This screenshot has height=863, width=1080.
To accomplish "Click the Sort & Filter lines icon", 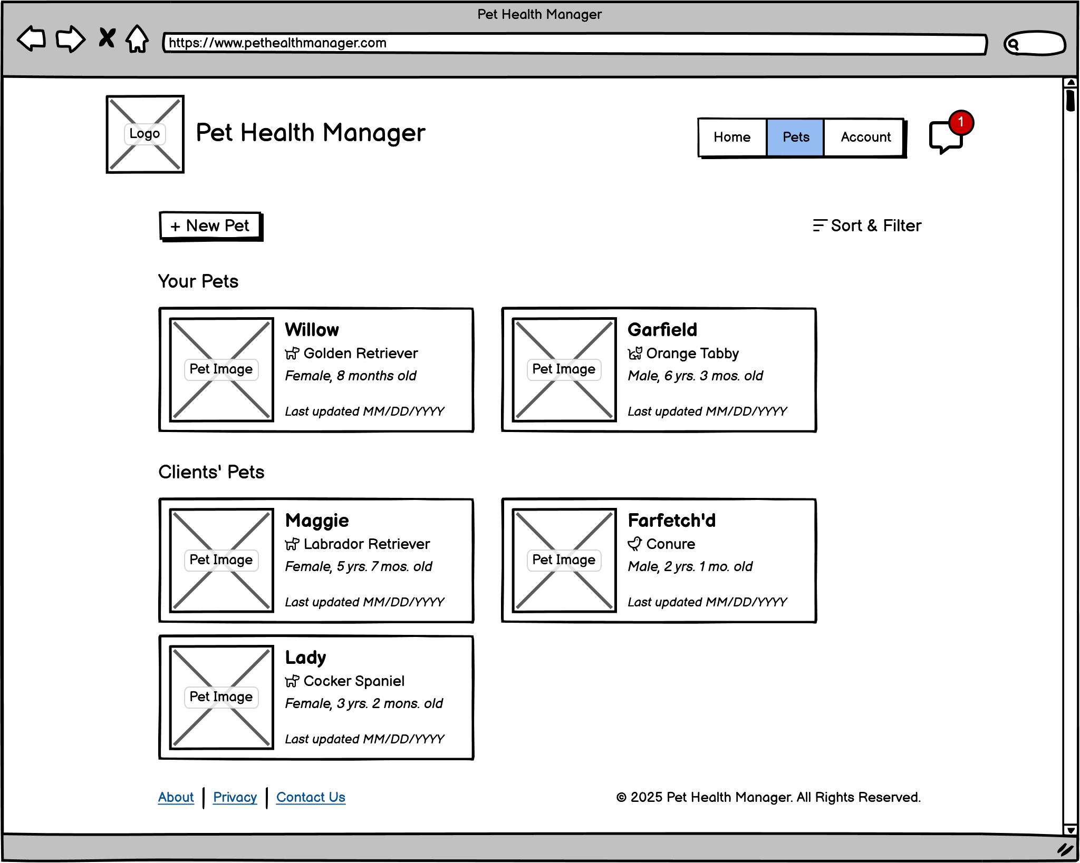I will tap(819, 225).
